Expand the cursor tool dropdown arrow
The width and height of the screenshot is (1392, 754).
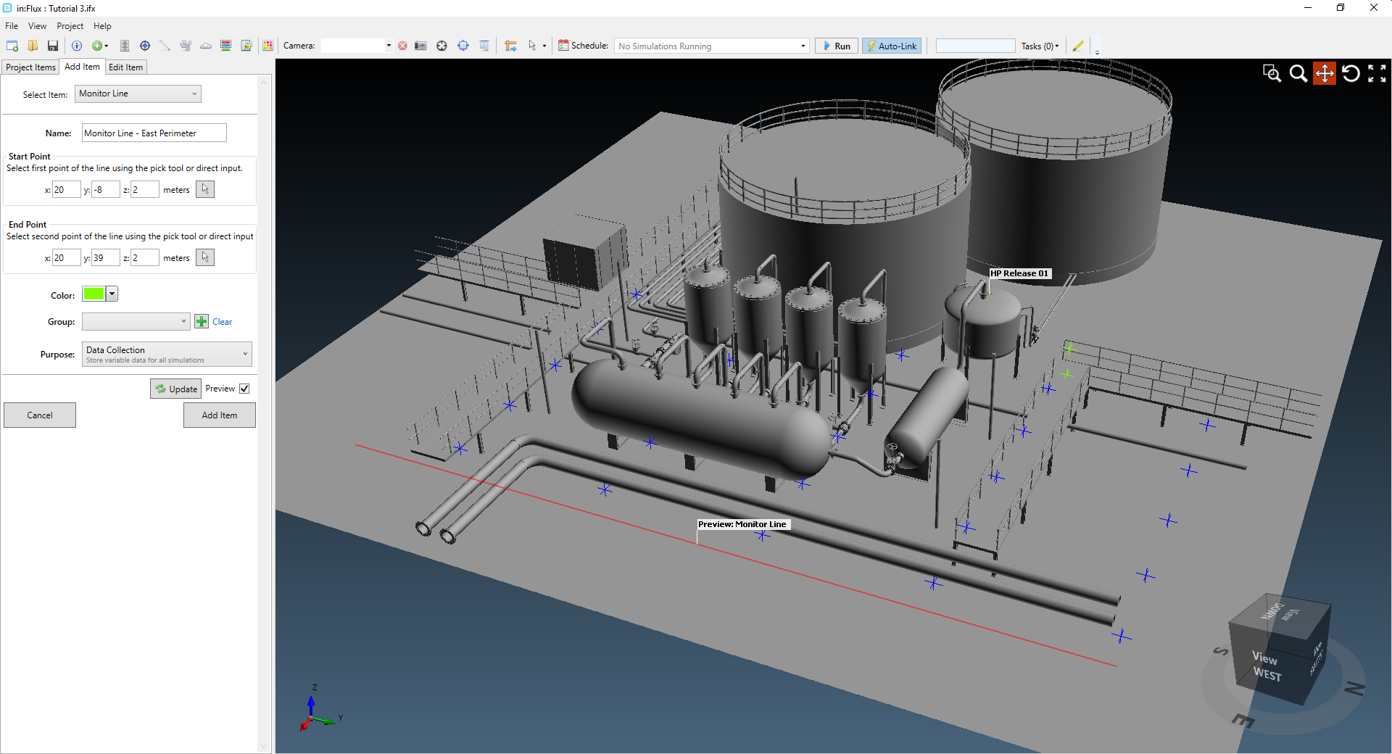544,46
